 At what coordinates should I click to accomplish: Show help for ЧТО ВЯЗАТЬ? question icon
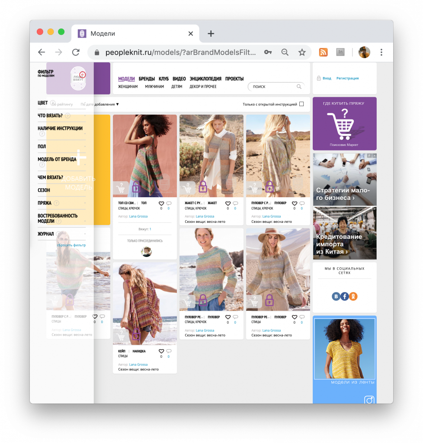pos(68,116)
